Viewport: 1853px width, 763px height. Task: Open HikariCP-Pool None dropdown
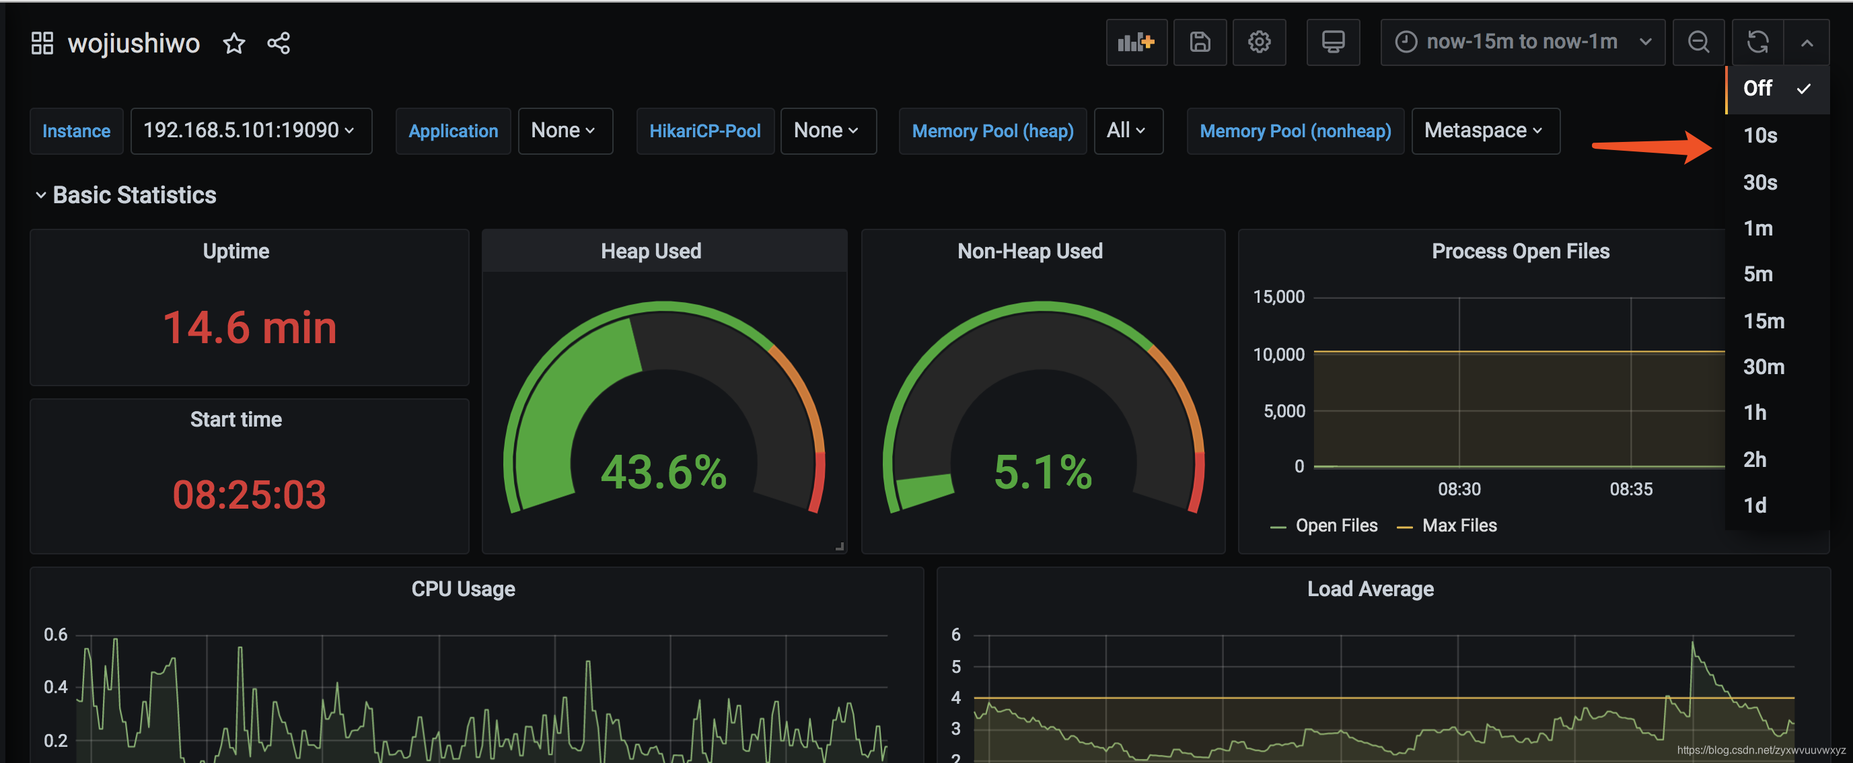828,131
